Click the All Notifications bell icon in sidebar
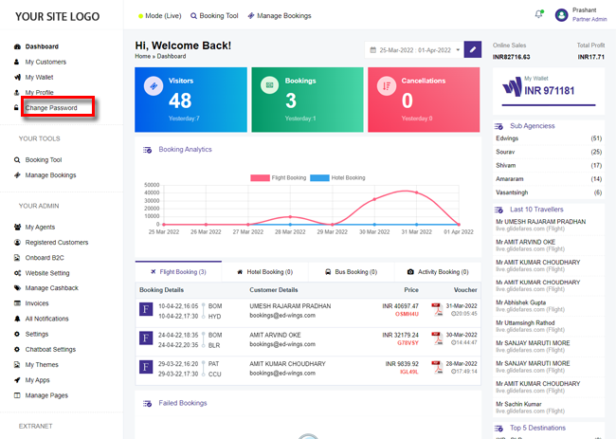616x439 pixels. [x=17, y=319]
